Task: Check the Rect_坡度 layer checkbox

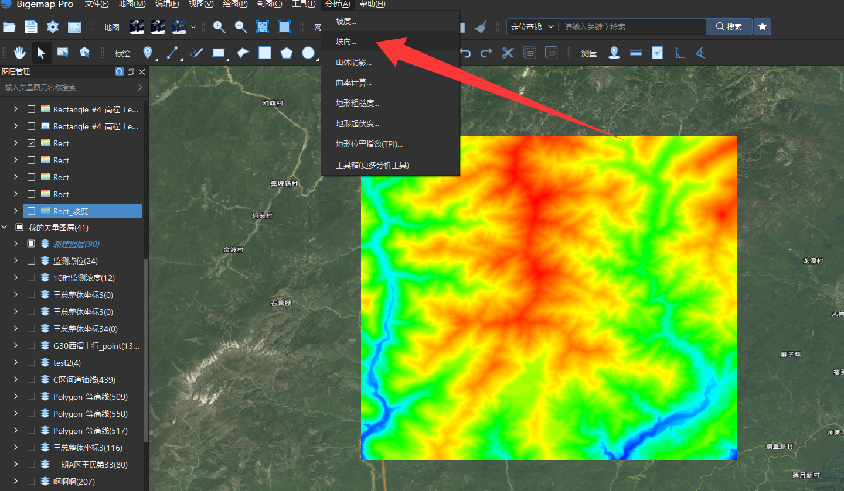Action: [x=31, y=211]
